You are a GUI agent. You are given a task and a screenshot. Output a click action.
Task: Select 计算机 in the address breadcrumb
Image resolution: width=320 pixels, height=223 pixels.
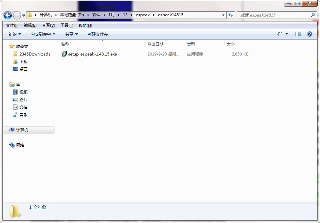pos(46,15)
